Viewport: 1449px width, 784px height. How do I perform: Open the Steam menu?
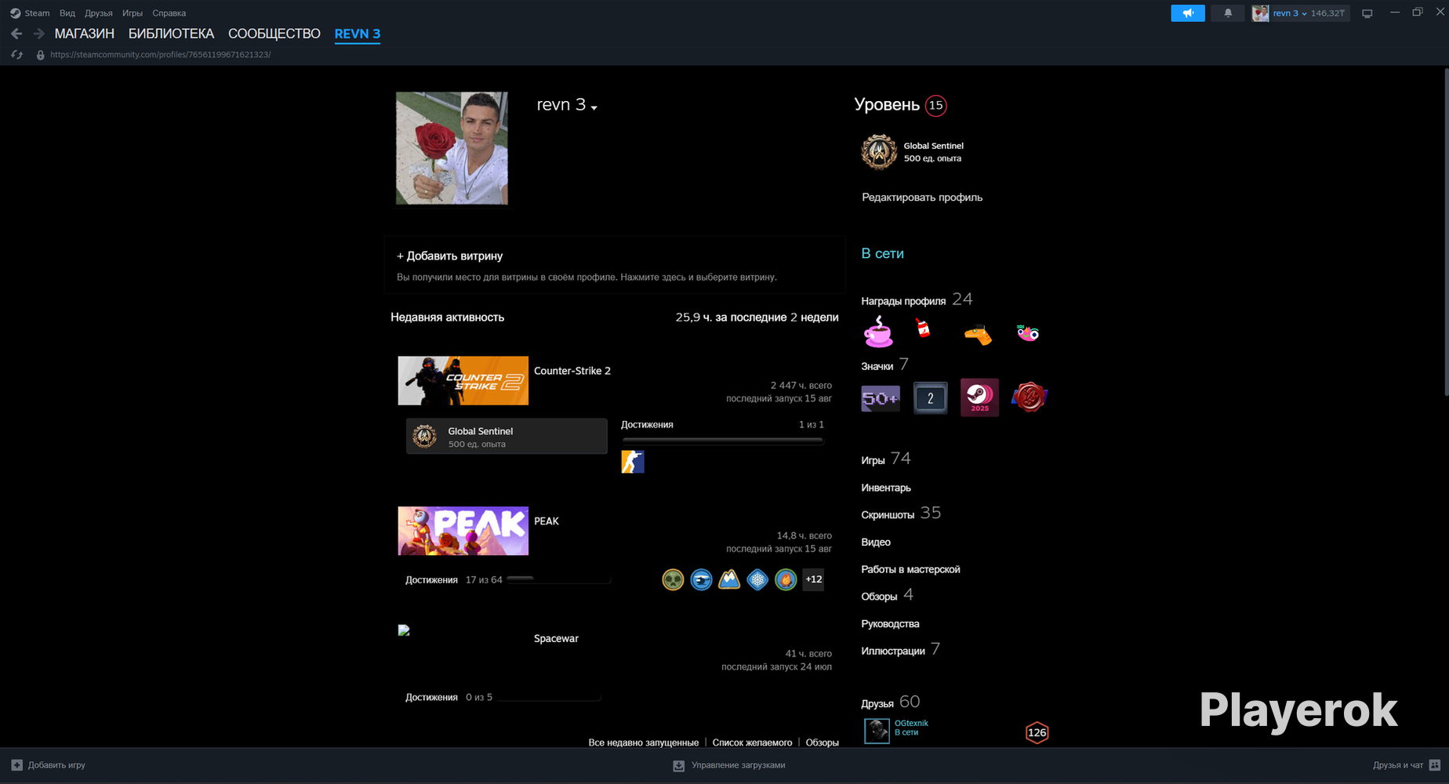[37, 13]
